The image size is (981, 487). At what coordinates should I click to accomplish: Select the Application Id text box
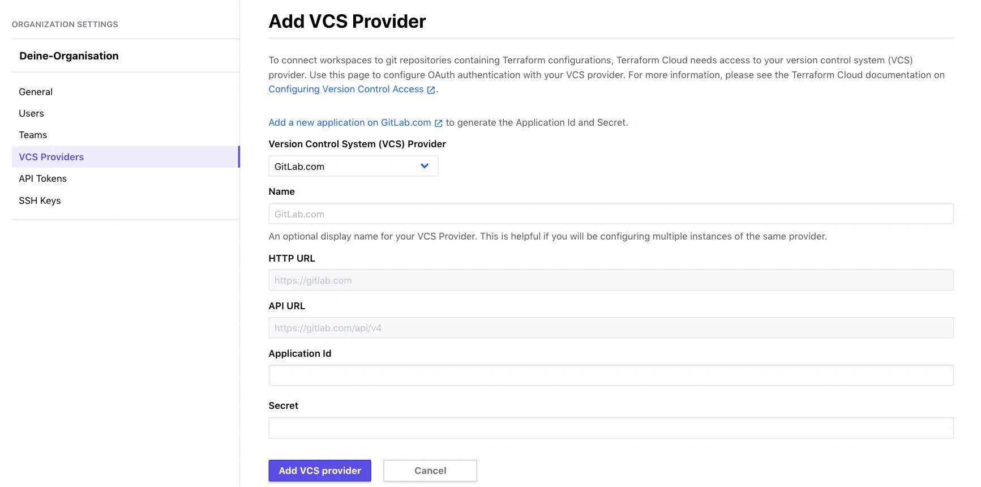pyautogui.click(x=611, y=375)
